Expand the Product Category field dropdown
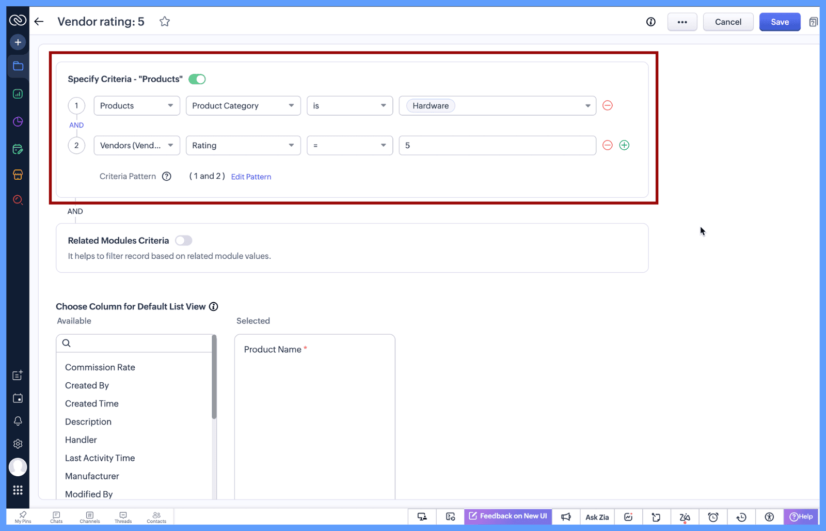The width and height of the screenshot is (826, 531). tap(243, 106)
